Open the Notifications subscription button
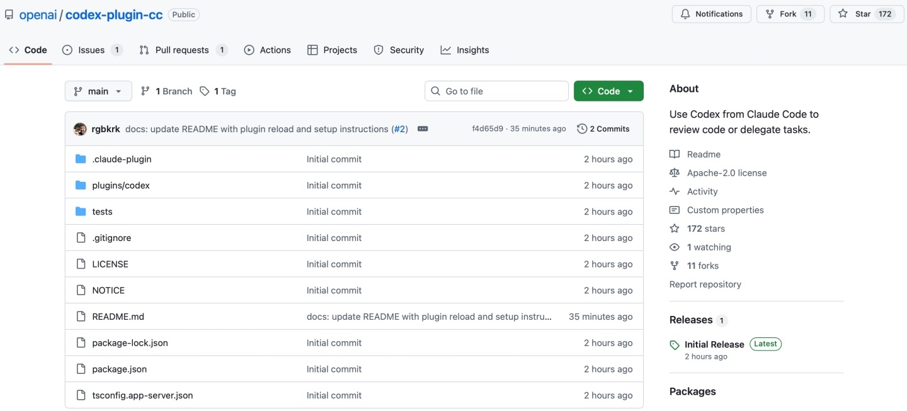The image size is (907, 411). click(712, 14)
